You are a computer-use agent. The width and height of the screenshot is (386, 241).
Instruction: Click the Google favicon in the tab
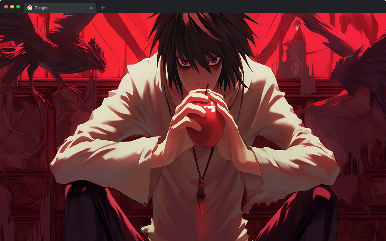30,8
